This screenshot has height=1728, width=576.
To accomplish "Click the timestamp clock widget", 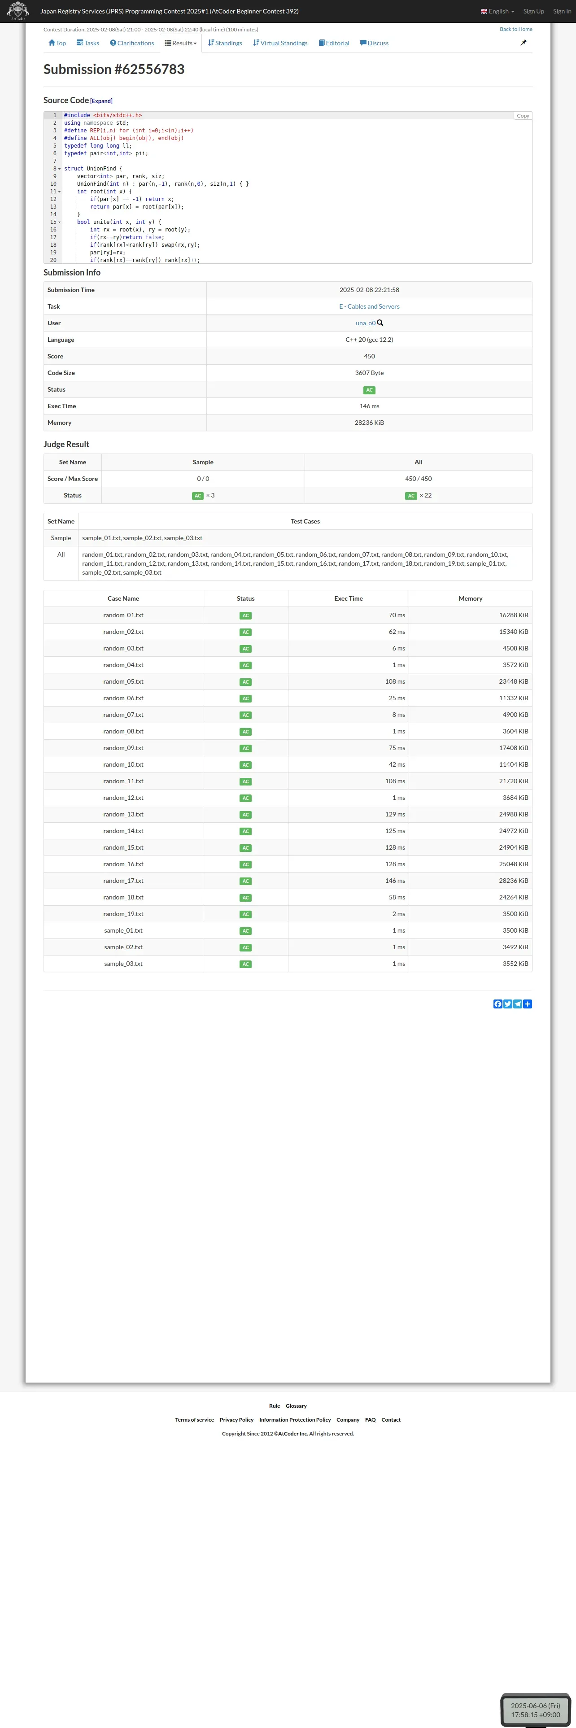I will pyautogui.click(x=535, y=1710).
